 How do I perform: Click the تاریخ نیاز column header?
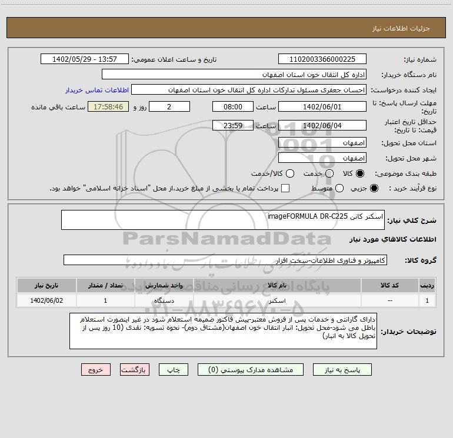46,285
